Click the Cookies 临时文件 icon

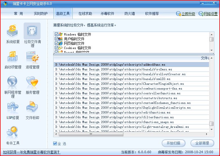61,48
